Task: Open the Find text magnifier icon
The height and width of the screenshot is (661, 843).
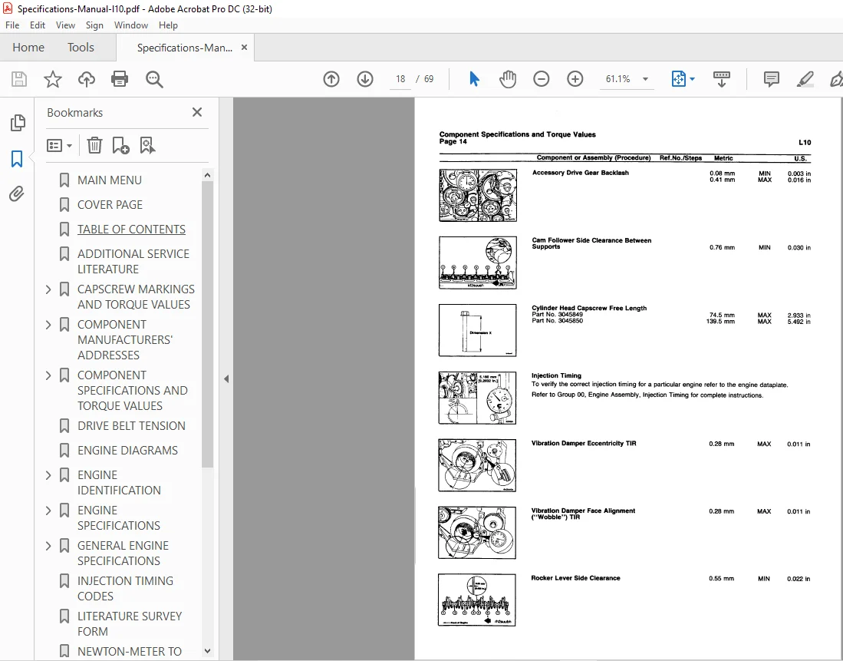Action: coord(154,79)
